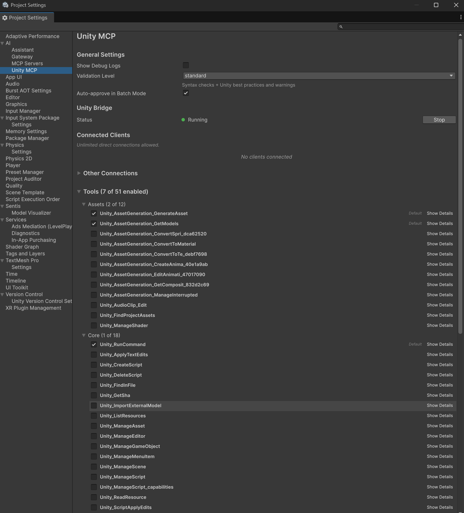This screenshot has width=464, height=513.
Task: Collapse the AI tree category
Action: (x=2, y=43)
